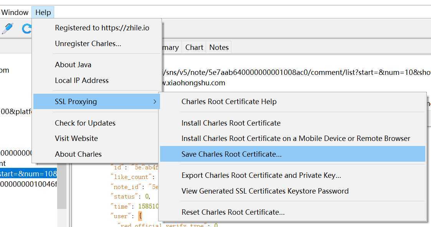
Task: Switch to the Notes tab
Action: pos(219,47)
